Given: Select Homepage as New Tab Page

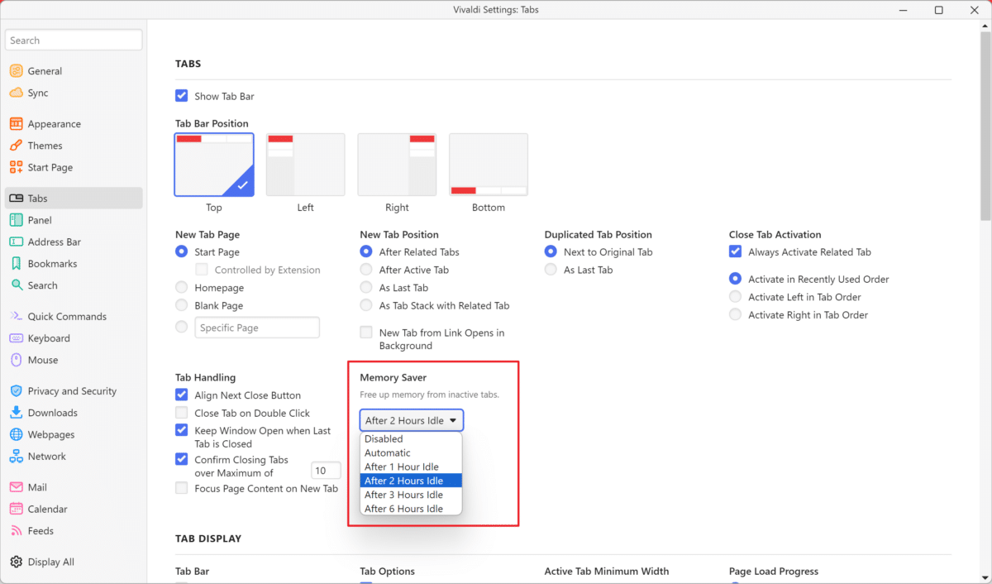Looking at the screenshot, I should 181,287.
